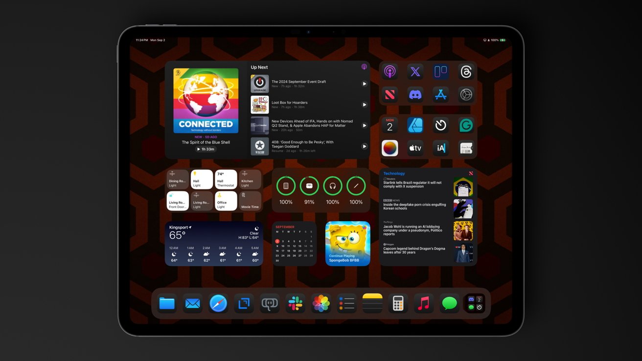
Task: Launch the Notes app from the dock
Action: (372, 304)
